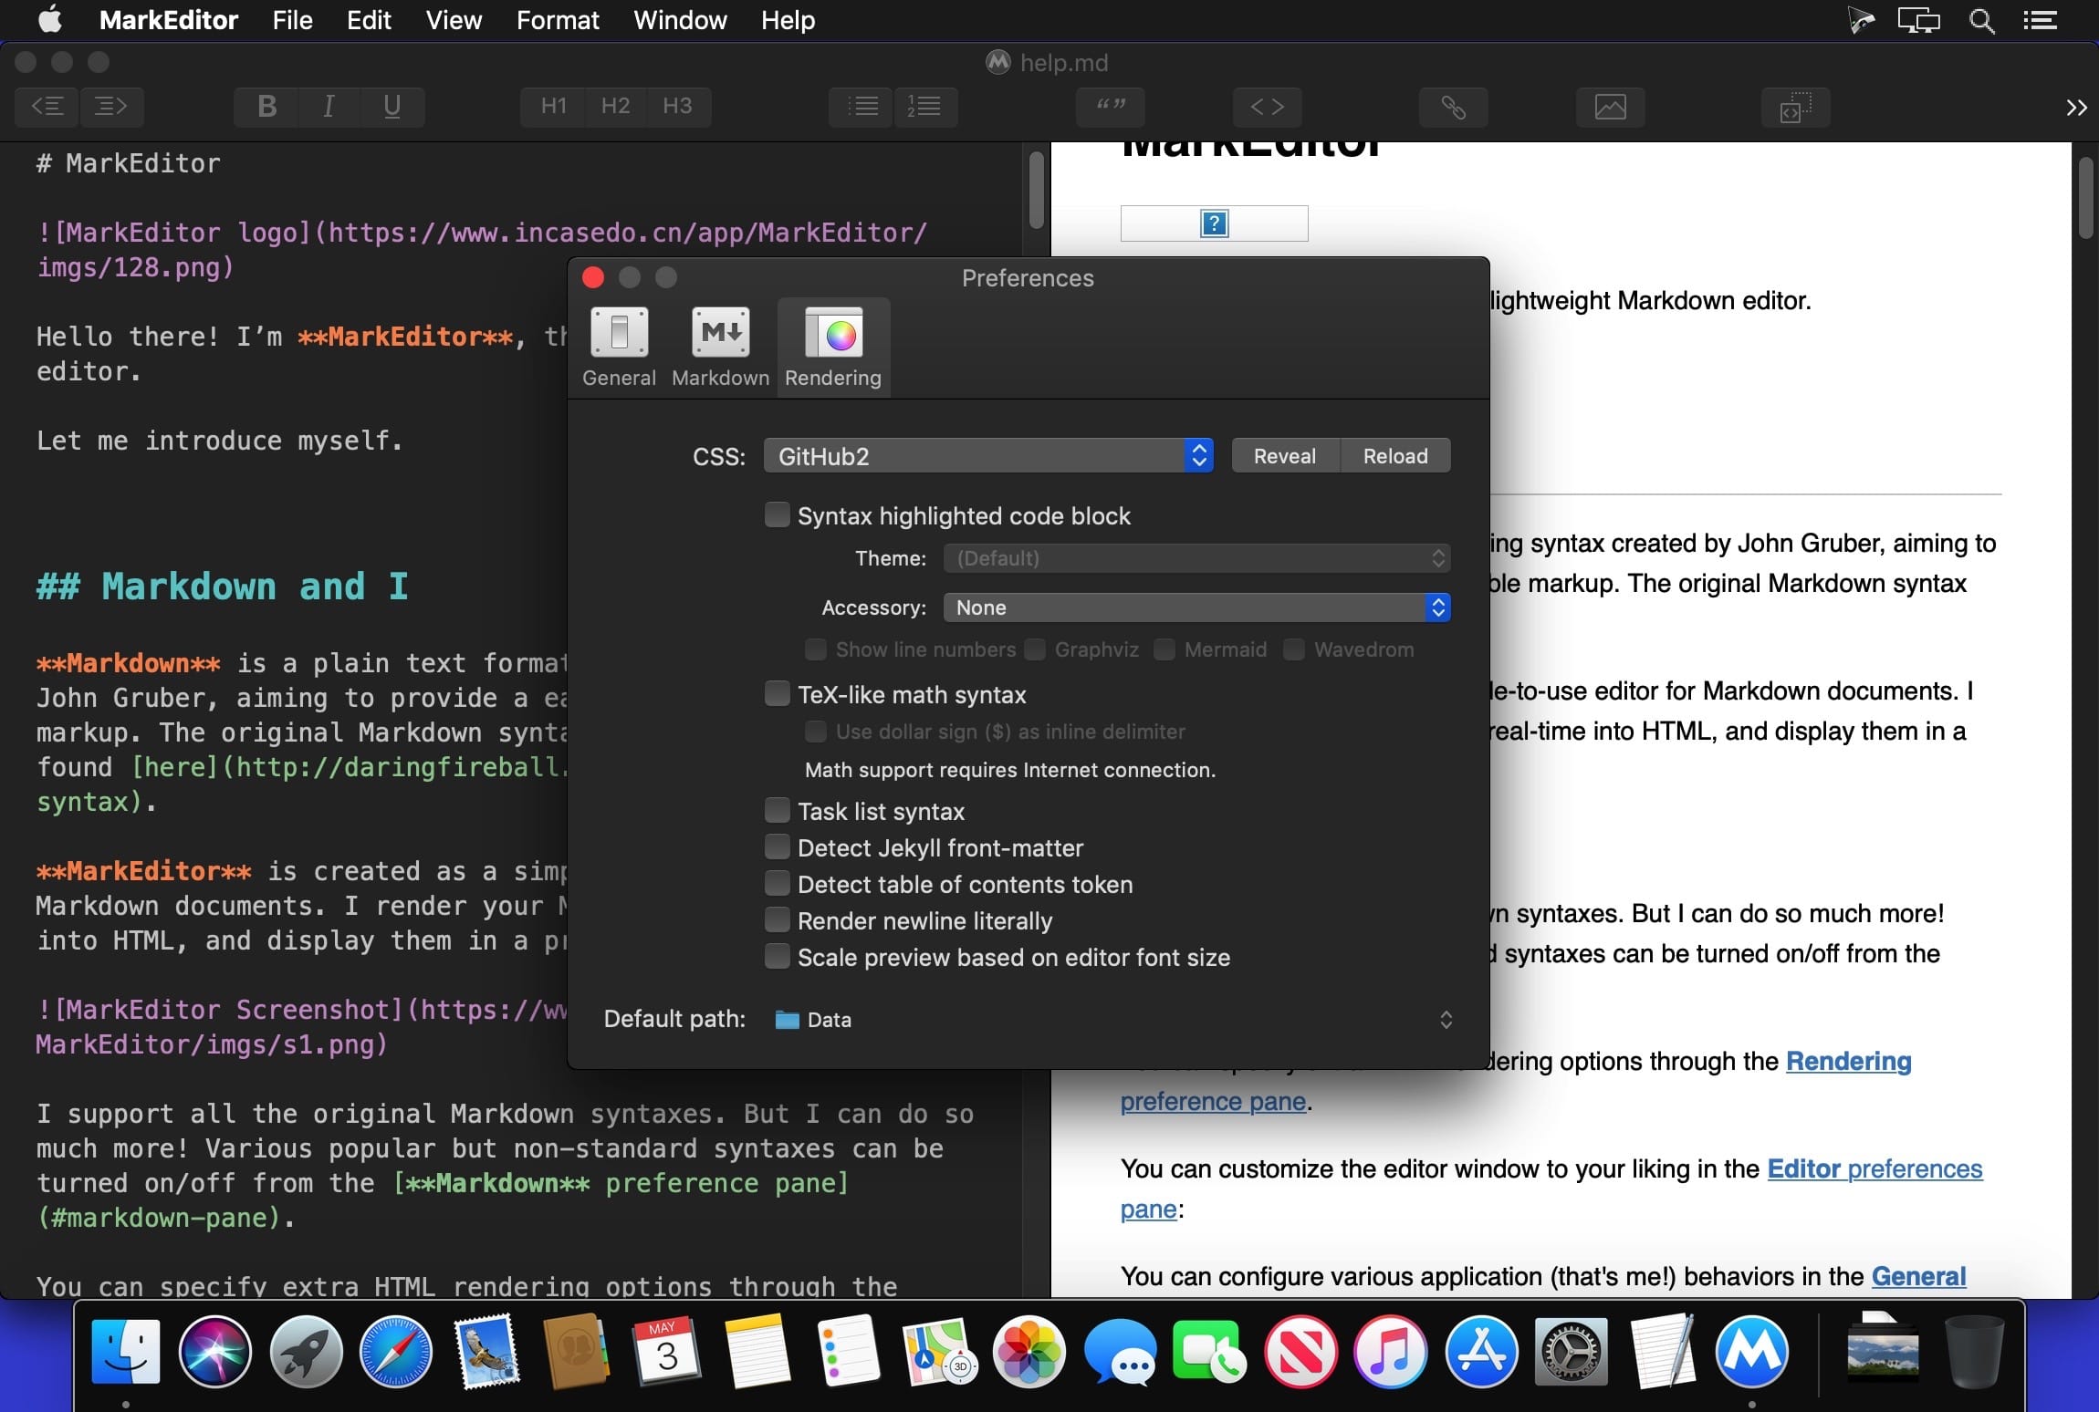This screenshot has width=2099, height=1412.
Task: Open the Accessory None dropdown
Action: point(1196,607)
